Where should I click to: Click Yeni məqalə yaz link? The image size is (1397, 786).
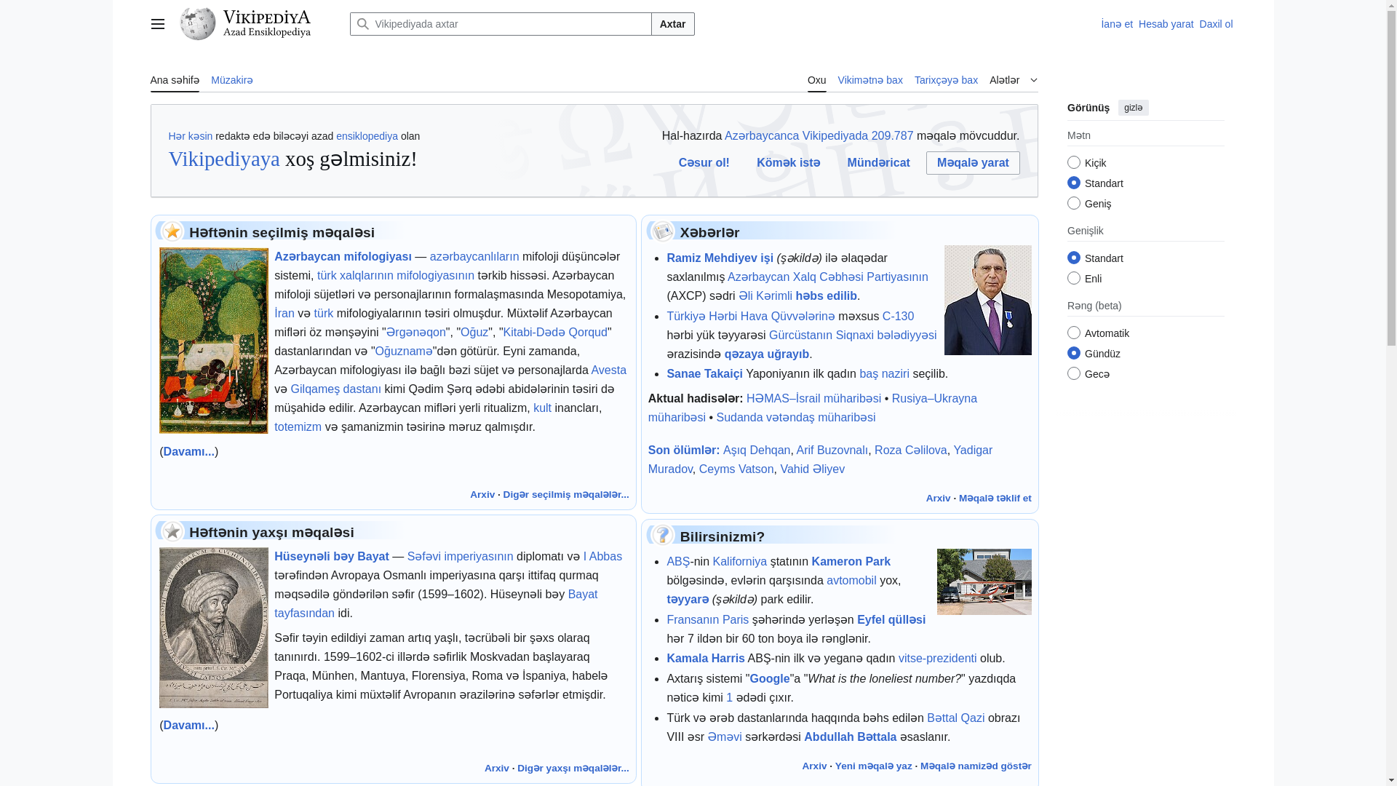coord(873,766)
